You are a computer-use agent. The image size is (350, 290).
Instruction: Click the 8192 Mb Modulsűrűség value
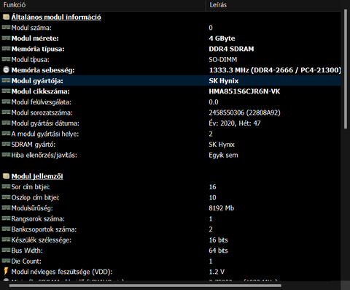(x=222, y=208)
